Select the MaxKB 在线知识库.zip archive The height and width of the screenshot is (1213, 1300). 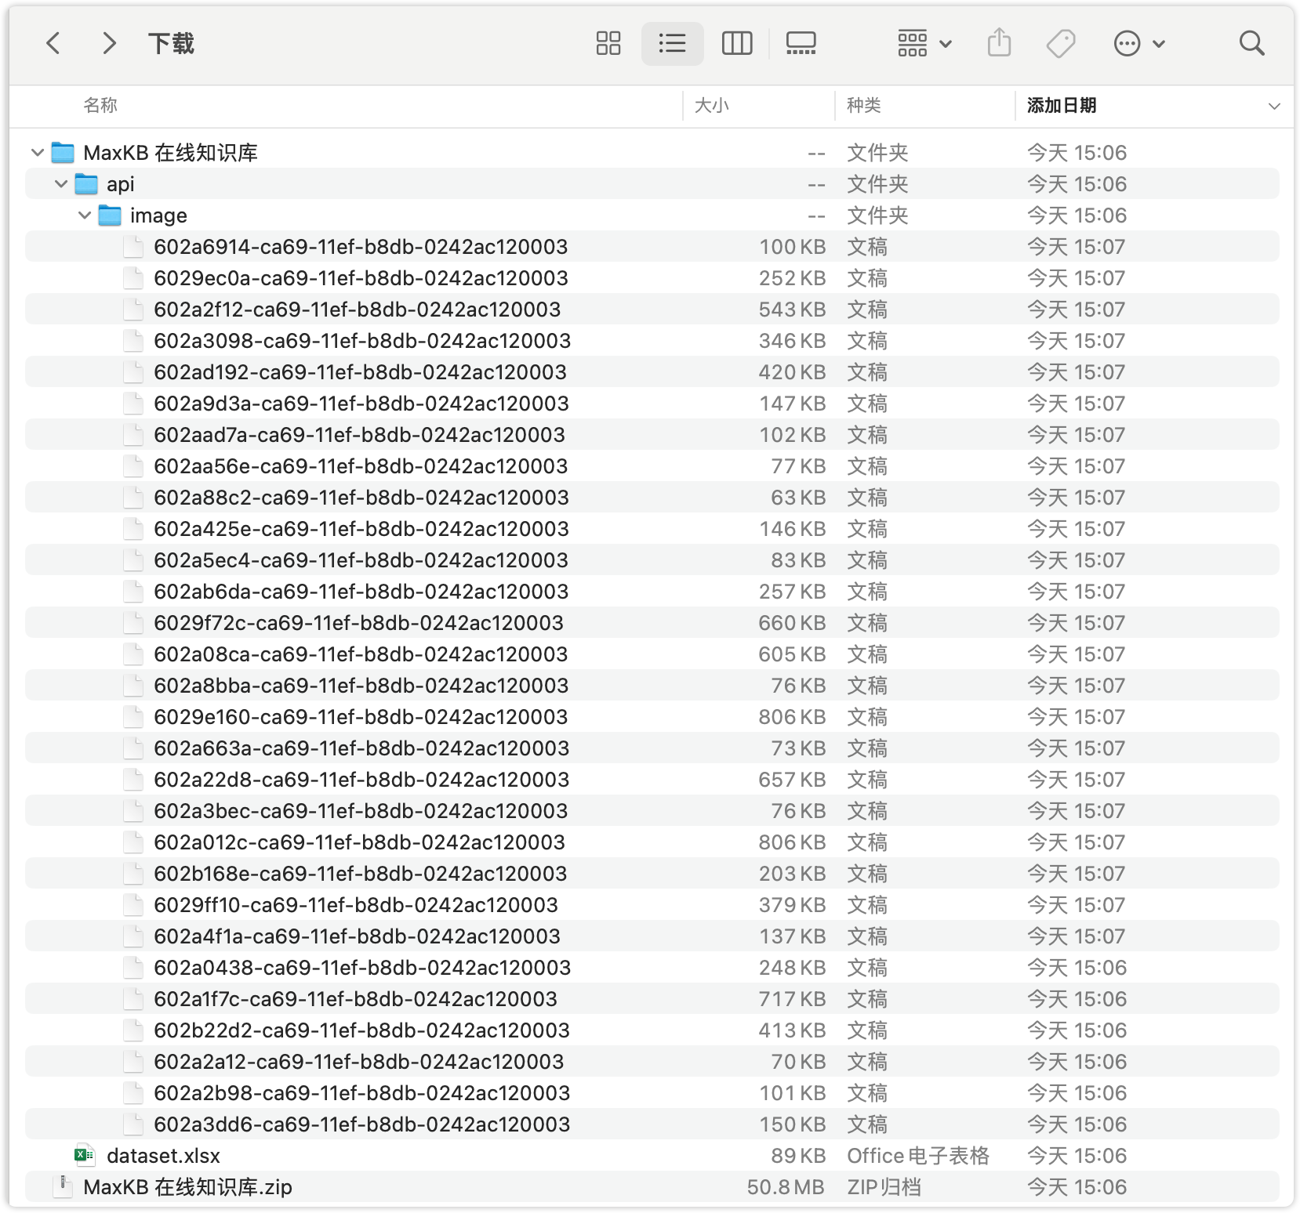tap(187, 1187)
